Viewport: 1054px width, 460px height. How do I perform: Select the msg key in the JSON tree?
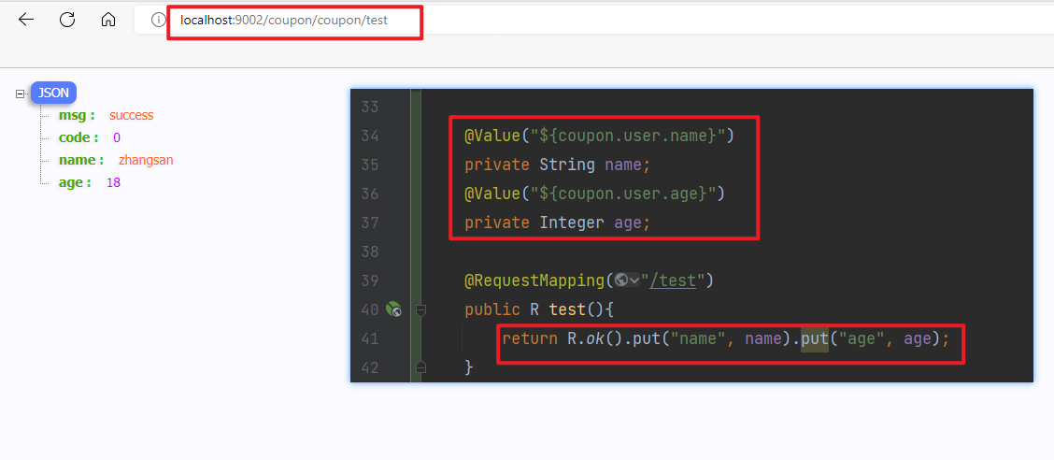point(77,115)
